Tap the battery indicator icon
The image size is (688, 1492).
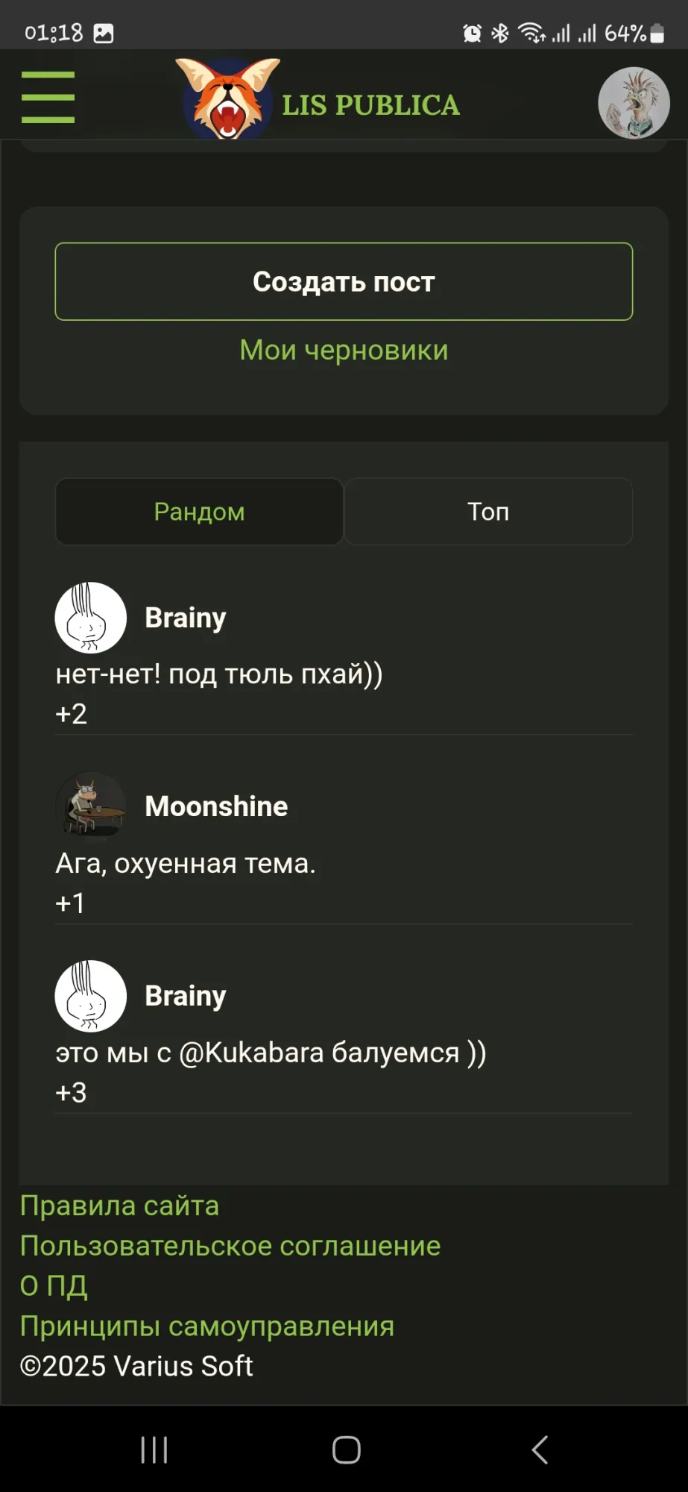pos(657,34)
